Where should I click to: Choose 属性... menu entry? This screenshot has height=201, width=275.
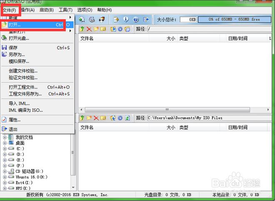pyautogui.click(x=37, y=120)
